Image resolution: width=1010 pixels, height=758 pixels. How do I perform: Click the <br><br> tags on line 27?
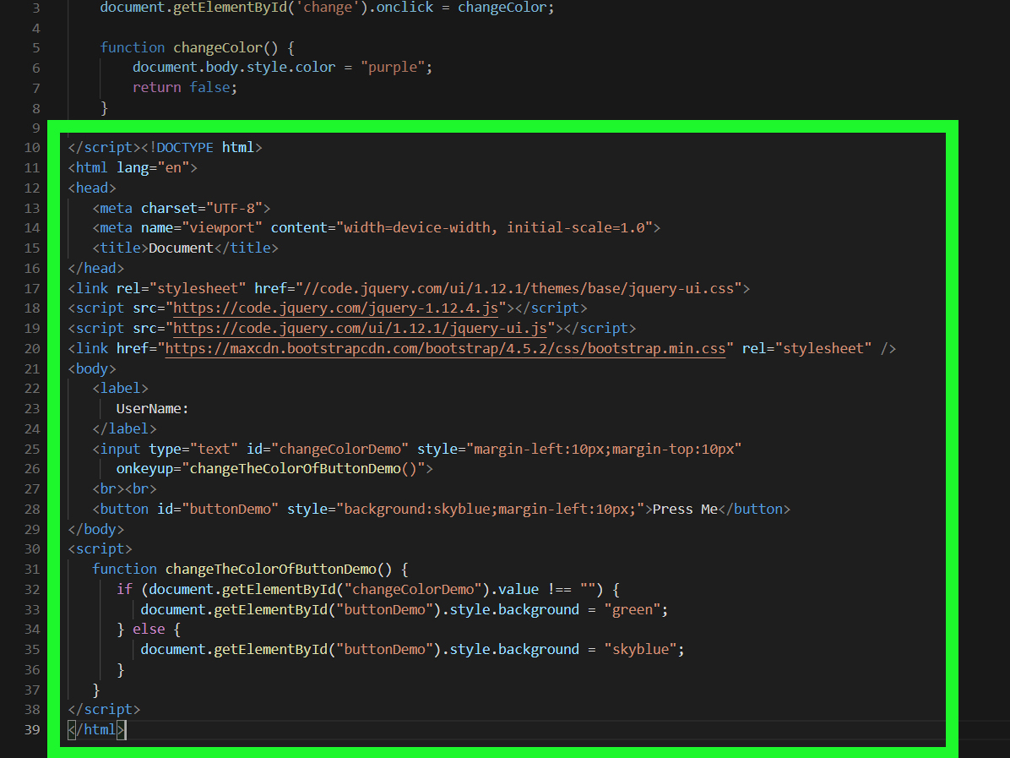125,489
